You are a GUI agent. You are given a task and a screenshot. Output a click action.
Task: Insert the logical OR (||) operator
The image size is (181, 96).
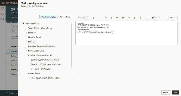[135, 18]
